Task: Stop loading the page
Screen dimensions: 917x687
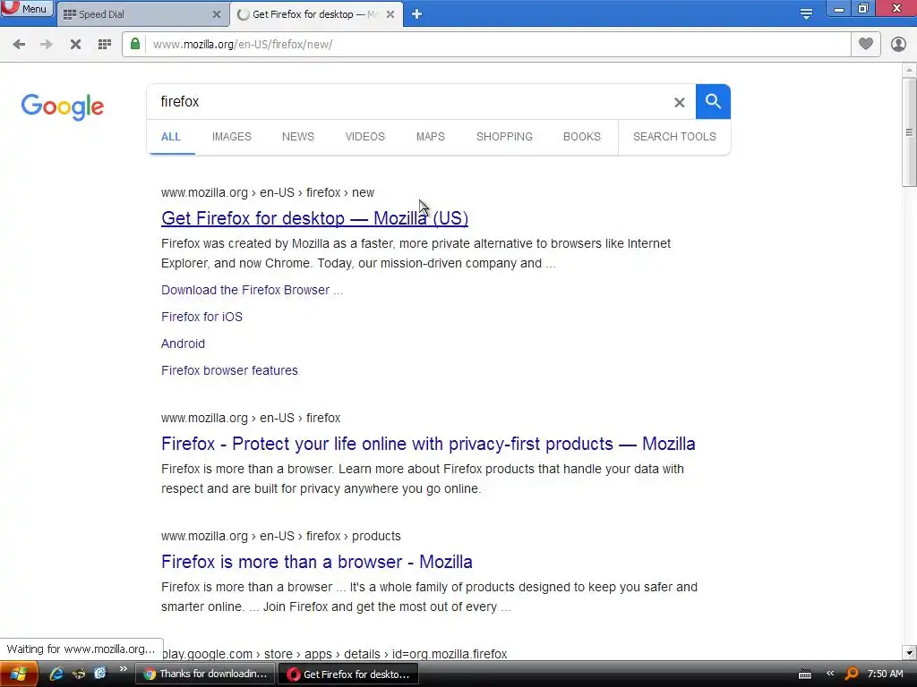Action: point(75,45)
